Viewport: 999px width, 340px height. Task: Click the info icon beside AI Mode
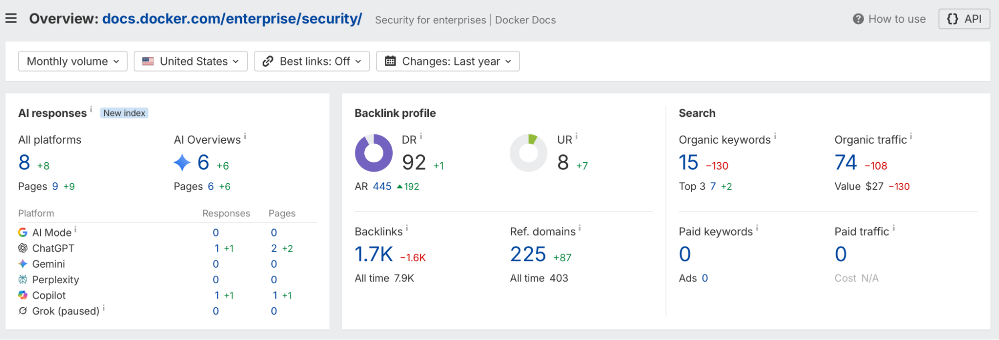coord(75,229)
